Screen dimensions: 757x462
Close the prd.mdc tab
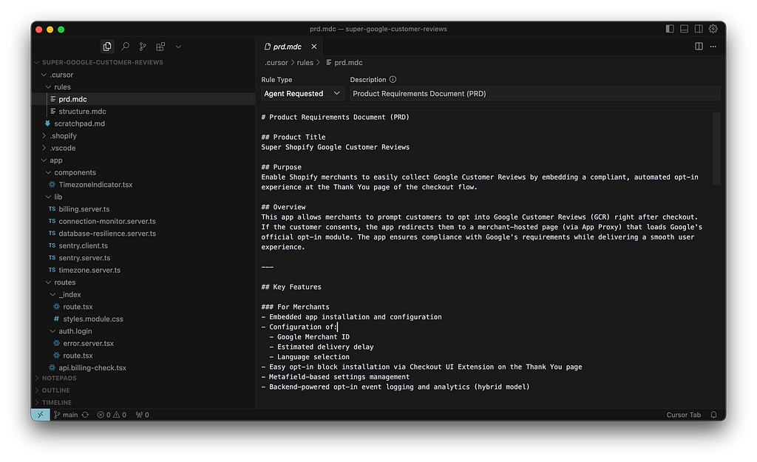coord(313,47)
